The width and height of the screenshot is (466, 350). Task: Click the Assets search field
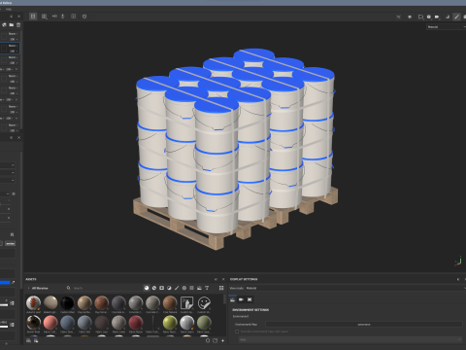pyautogui.click(x=103, y=288)
